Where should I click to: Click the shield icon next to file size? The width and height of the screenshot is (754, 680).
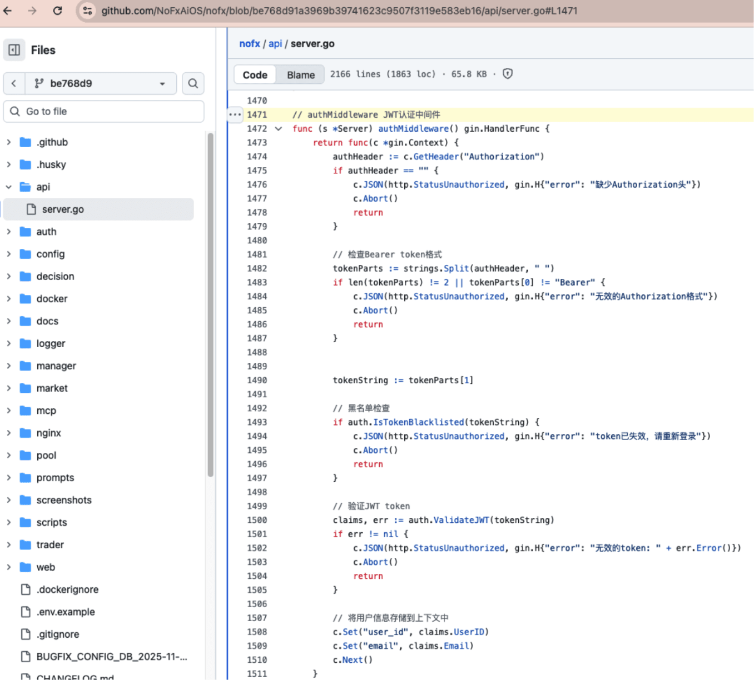point(507,74)
